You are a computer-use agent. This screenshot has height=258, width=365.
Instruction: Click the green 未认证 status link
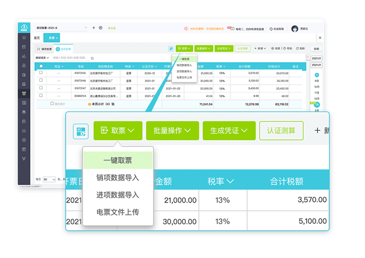click(x=112, y=28)
